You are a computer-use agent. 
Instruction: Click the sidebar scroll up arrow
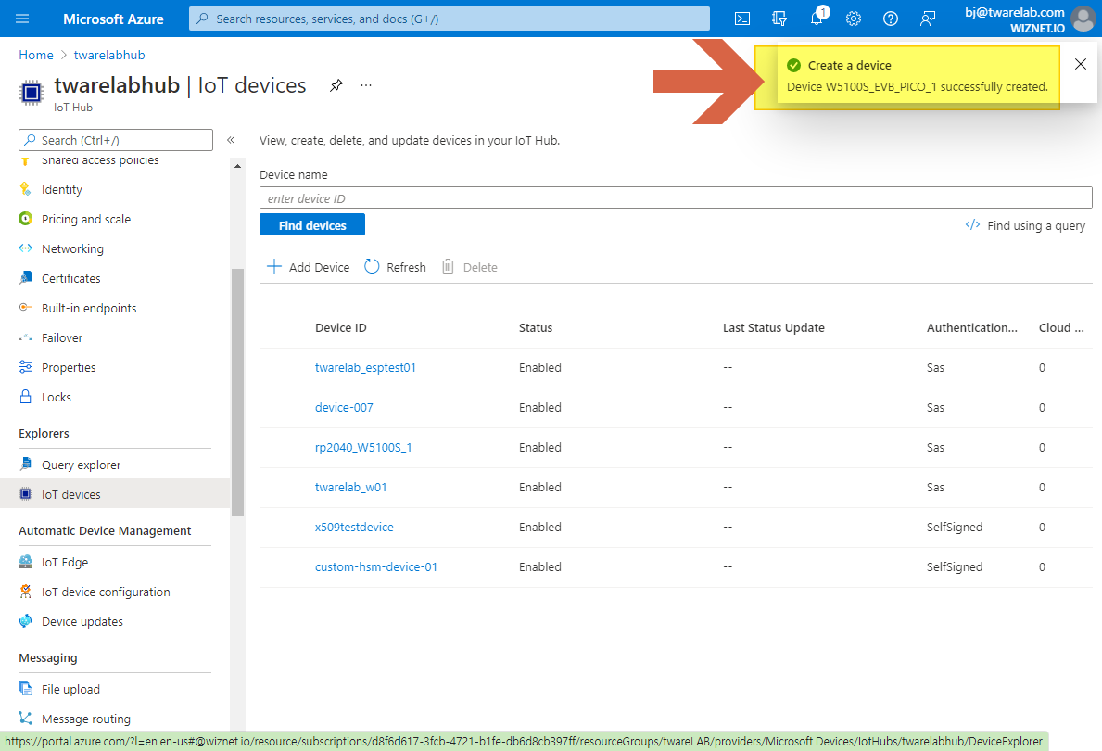click(237, 166)
